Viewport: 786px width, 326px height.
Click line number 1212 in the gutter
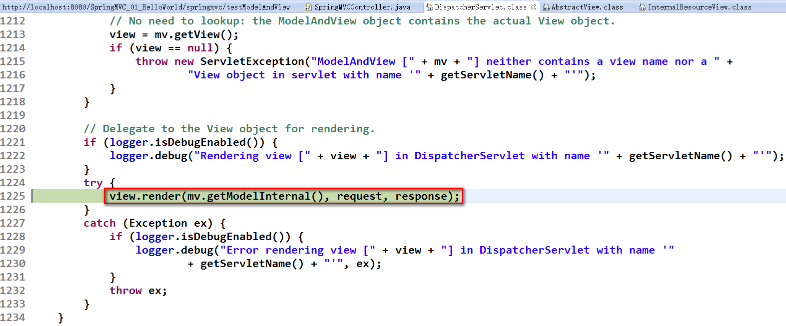coord(12,21)
